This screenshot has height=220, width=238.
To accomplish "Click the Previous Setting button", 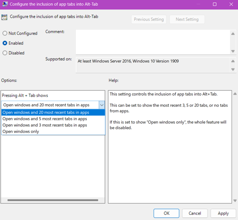I will (149, 19).
